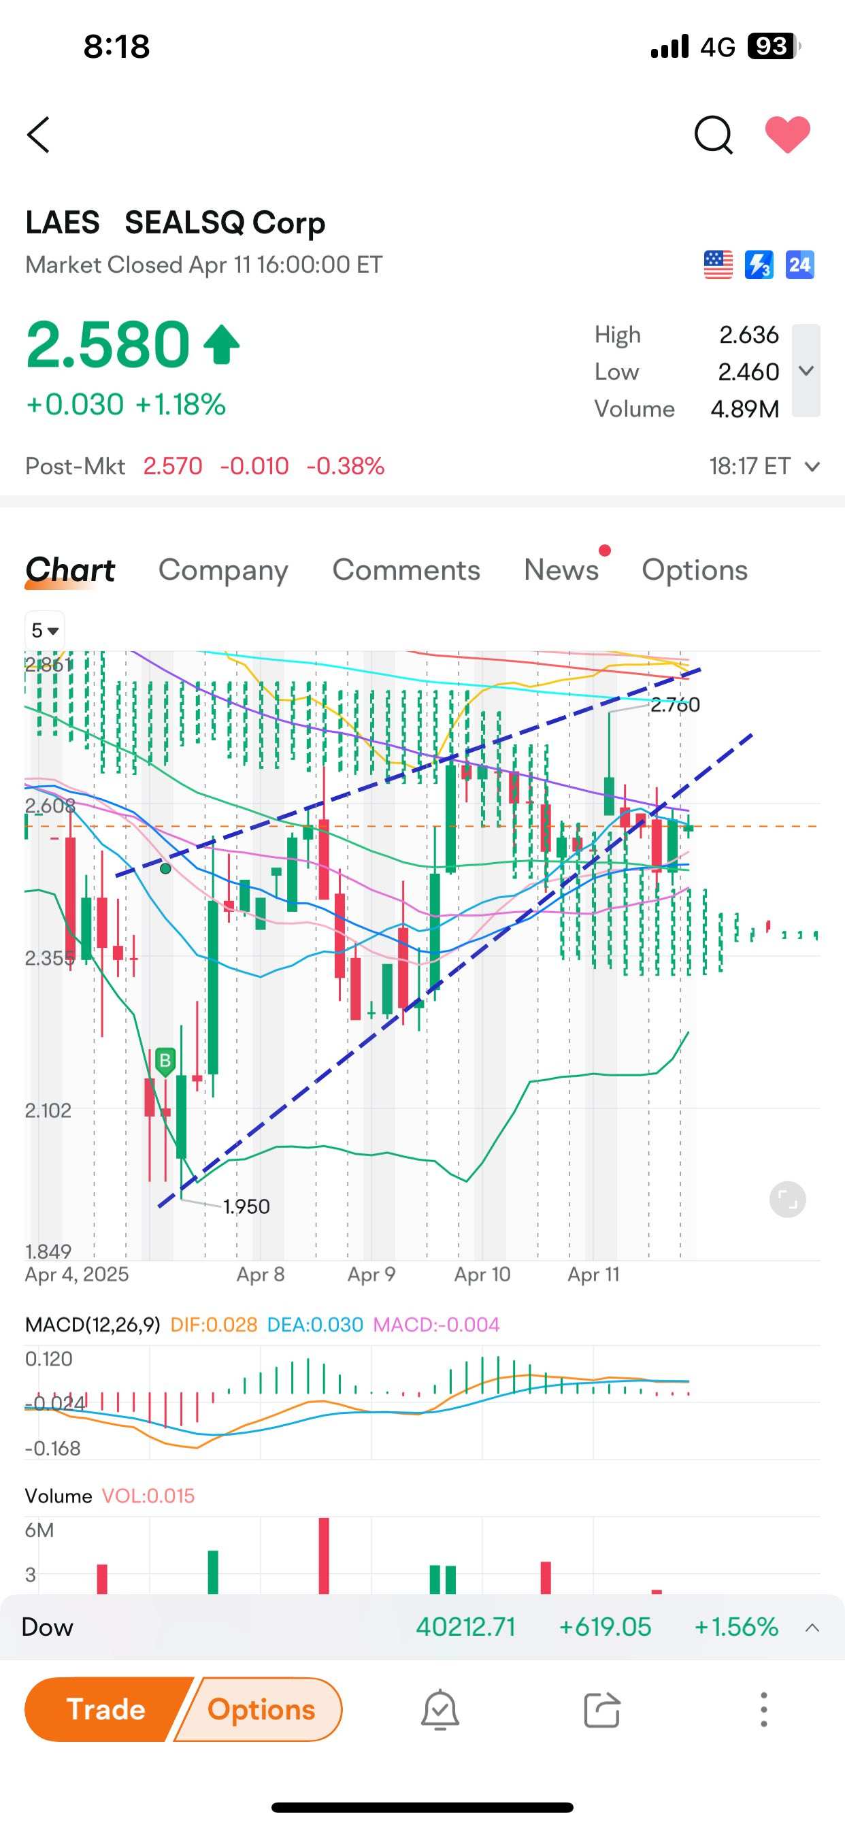Tap the US flag market icon

(x=718, y=265)
